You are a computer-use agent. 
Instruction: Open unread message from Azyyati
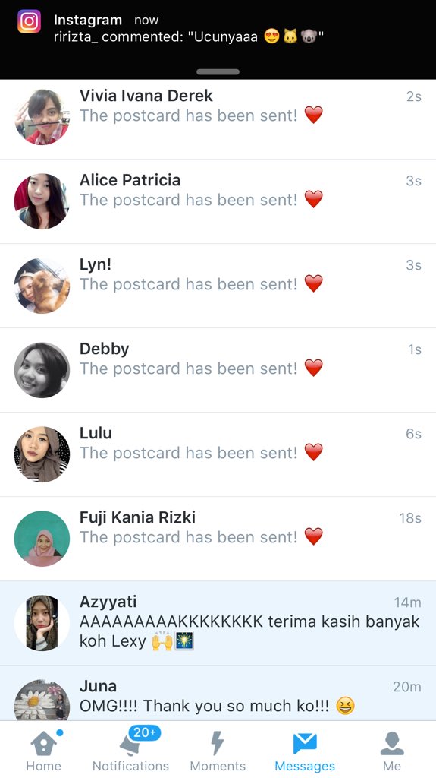[x=218, y=623]
